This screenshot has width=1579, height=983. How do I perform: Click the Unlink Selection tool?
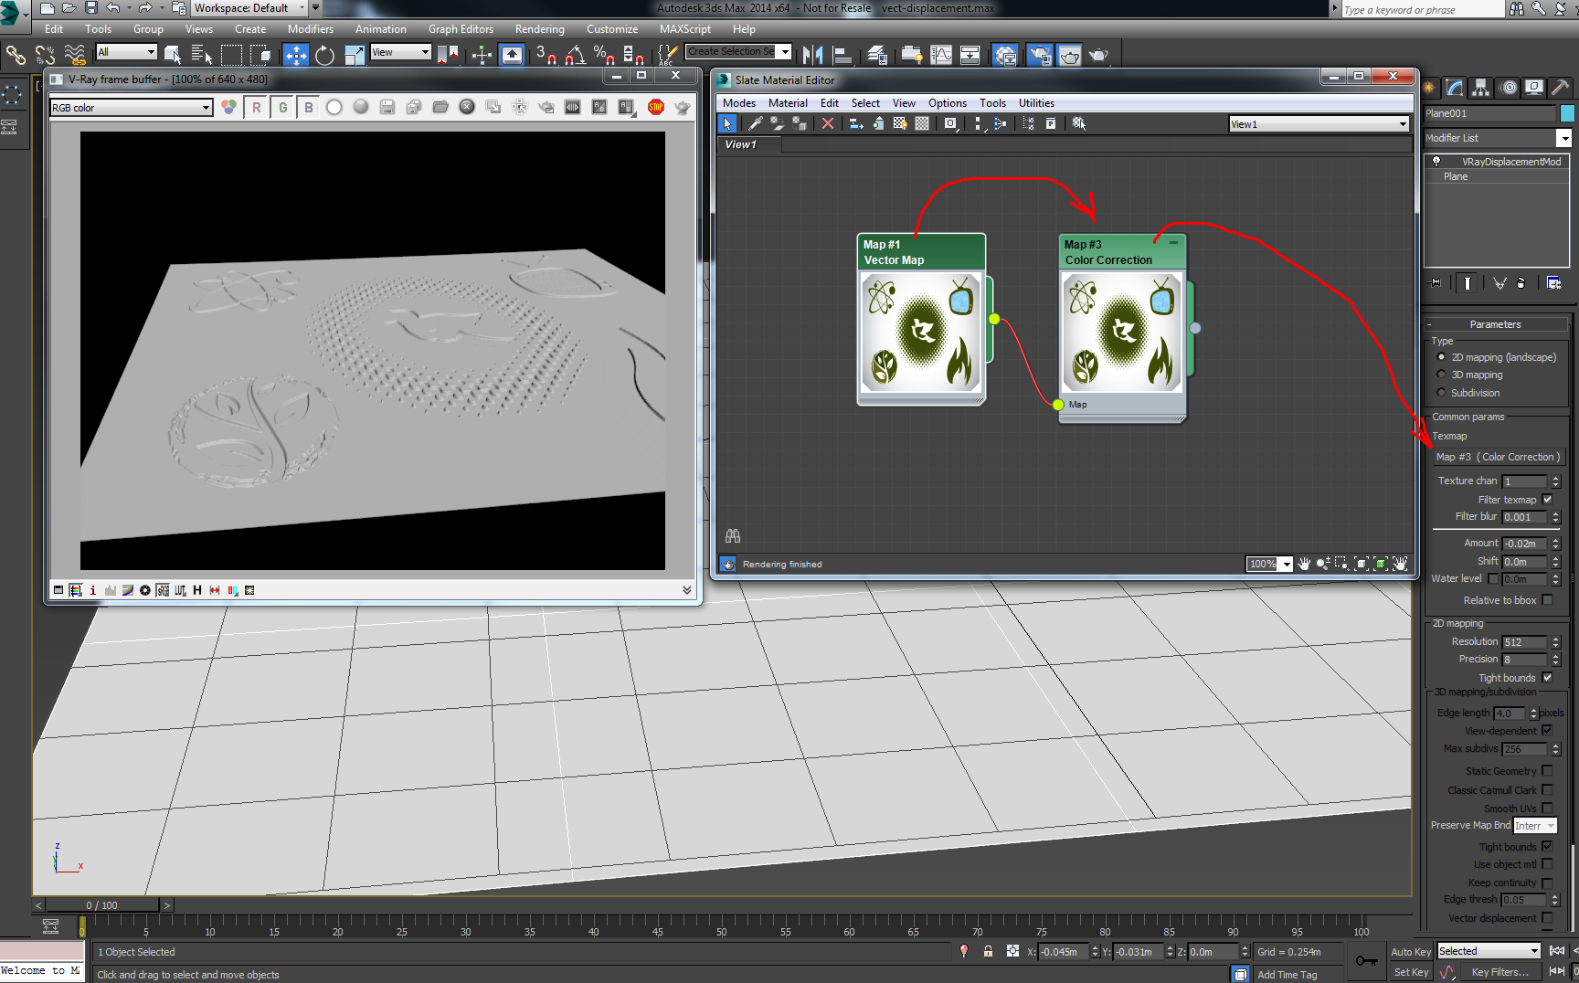click(45, 55)
